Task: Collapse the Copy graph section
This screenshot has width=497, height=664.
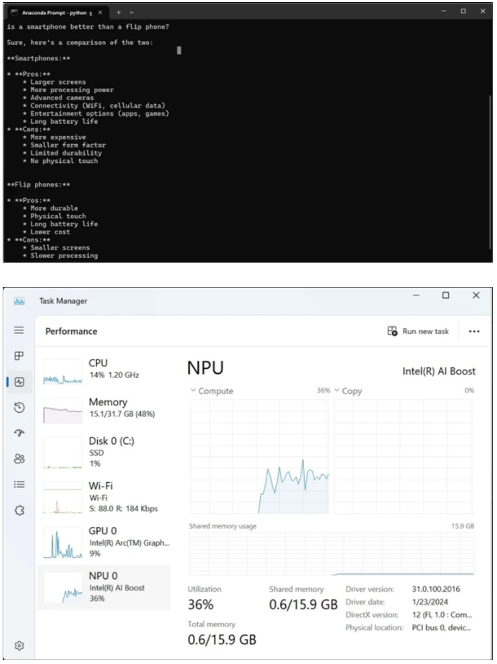Action: point(337,391)
